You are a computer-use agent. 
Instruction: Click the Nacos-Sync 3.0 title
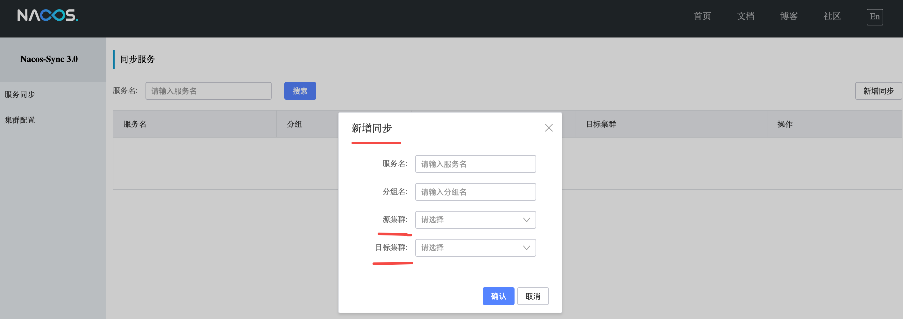pos(49,59)
